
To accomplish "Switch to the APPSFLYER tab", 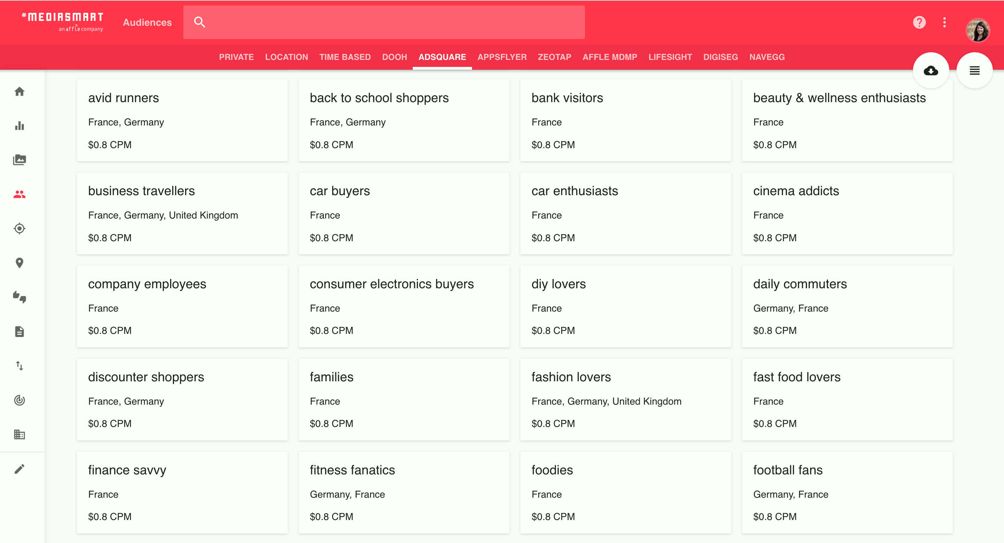I will point(502,57).
